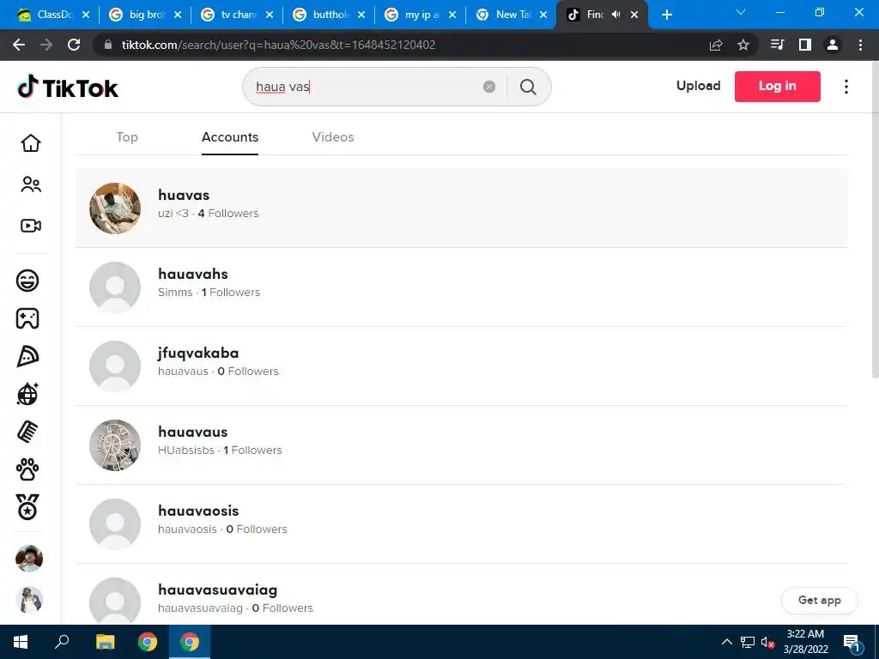The image size is (879, 659).
Task: Click the browser address bar URL
Action: pyautogui.click(x=278, y=45)
